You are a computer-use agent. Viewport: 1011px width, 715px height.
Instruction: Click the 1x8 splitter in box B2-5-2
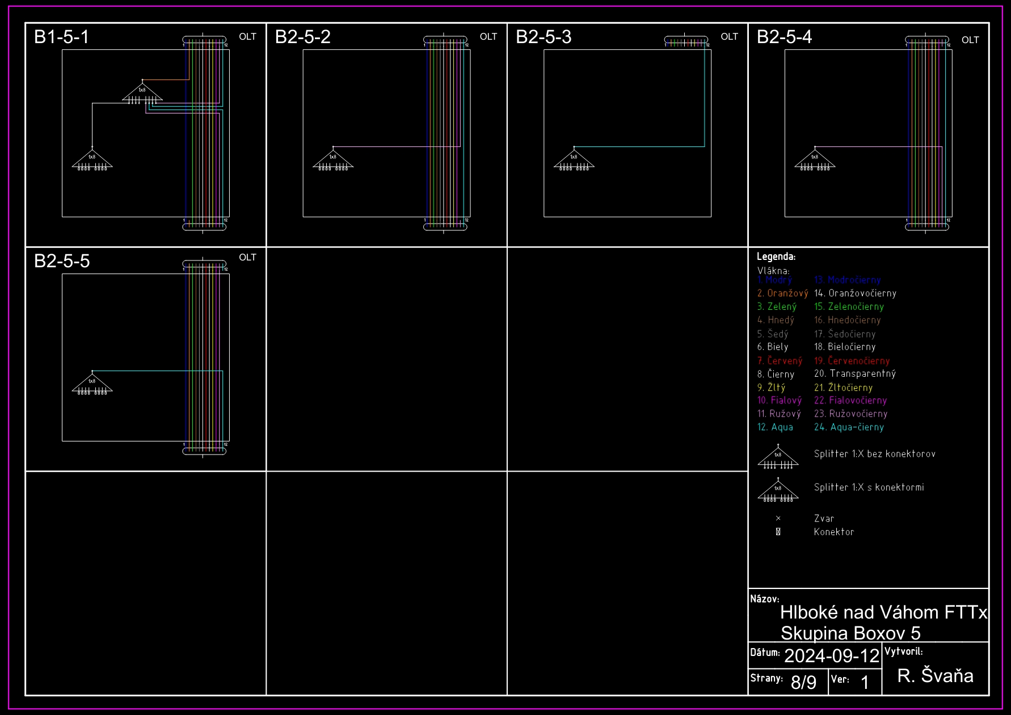[x=333, y=159]
